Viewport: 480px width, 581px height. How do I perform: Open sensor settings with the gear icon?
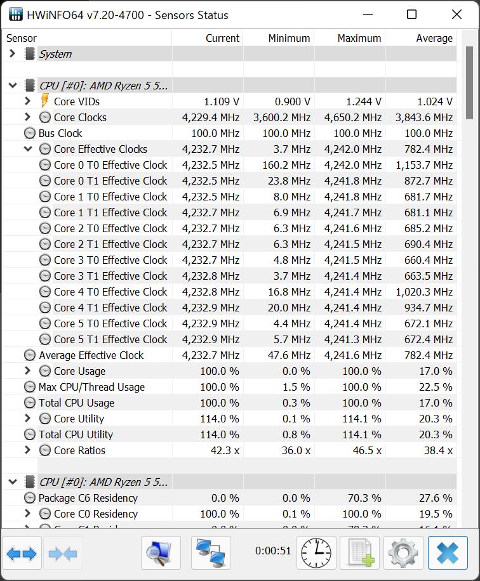(404, 552)
